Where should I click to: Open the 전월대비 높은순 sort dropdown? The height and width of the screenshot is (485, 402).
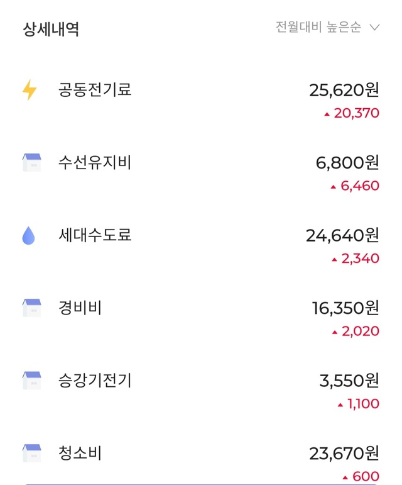[318, 27]
